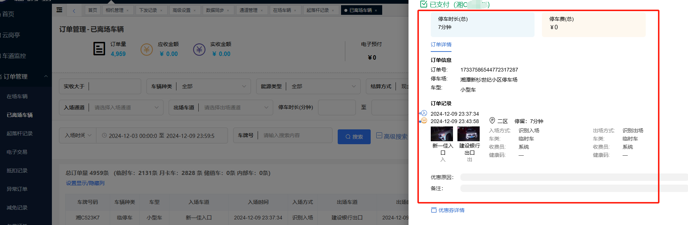This screenshot has height=225, width=688.
Task: Close the 在场车辆 tab
Action: (x=295, y=11)
